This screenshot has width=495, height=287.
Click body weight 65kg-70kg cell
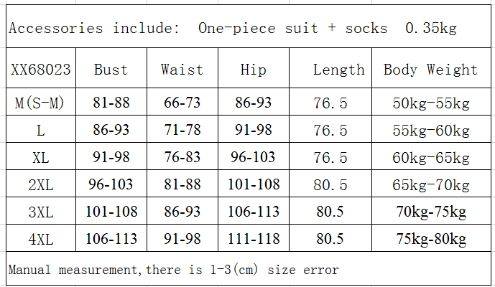(431, 185)
